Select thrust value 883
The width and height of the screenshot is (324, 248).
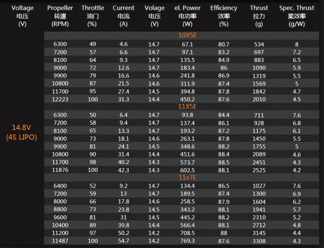coord(259,60)
